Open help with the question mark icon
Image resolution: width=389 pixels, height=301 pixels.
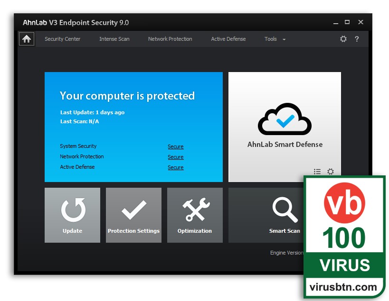[x=357, y=39]
